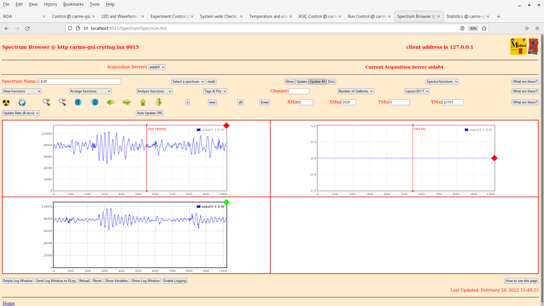Click the browser back arrow

tap(7, 28)
